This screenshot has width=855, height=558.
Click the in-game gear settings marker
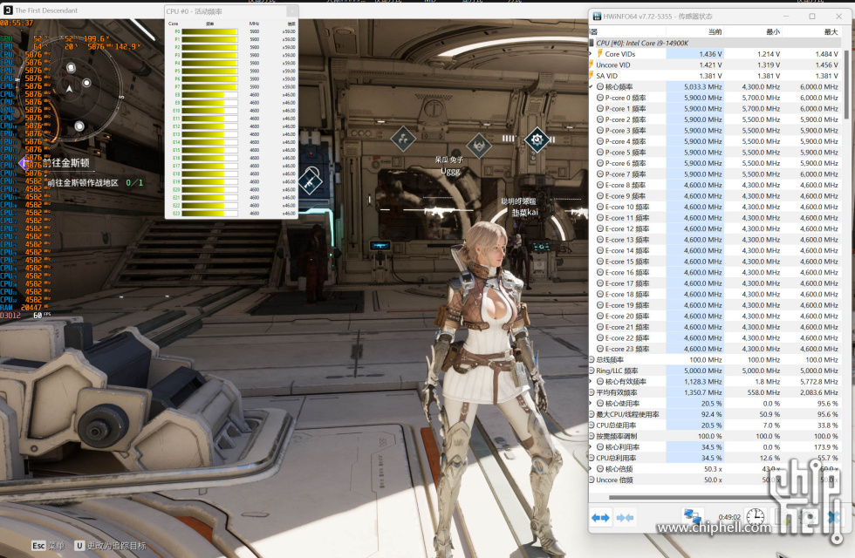(x=537, y=140)
